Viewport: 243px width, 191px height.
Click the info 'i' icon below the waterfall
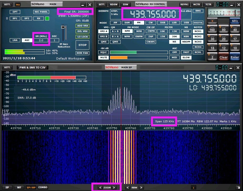point(194,187)
